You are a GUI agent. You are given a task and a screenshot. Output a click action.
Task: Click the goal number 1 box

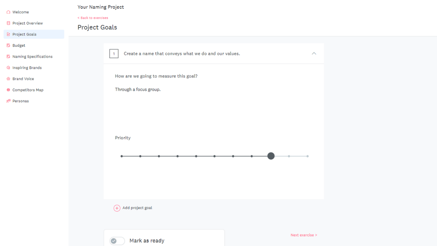tap(114, 54)
